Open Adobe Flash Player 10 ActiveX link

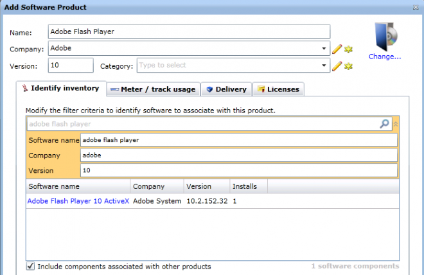click(78, 201)
